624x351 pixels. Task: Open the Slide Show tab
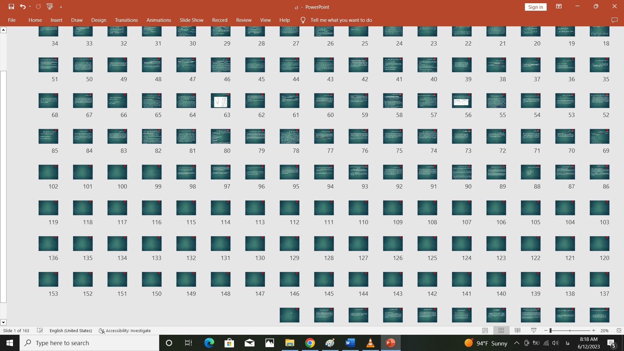[191, 20]
